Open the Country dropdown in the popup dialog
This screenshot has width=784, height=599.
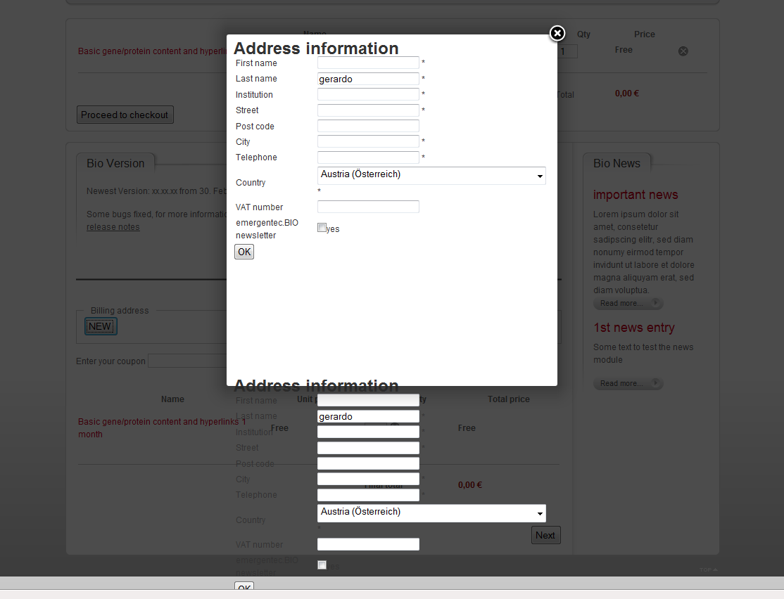431,176
